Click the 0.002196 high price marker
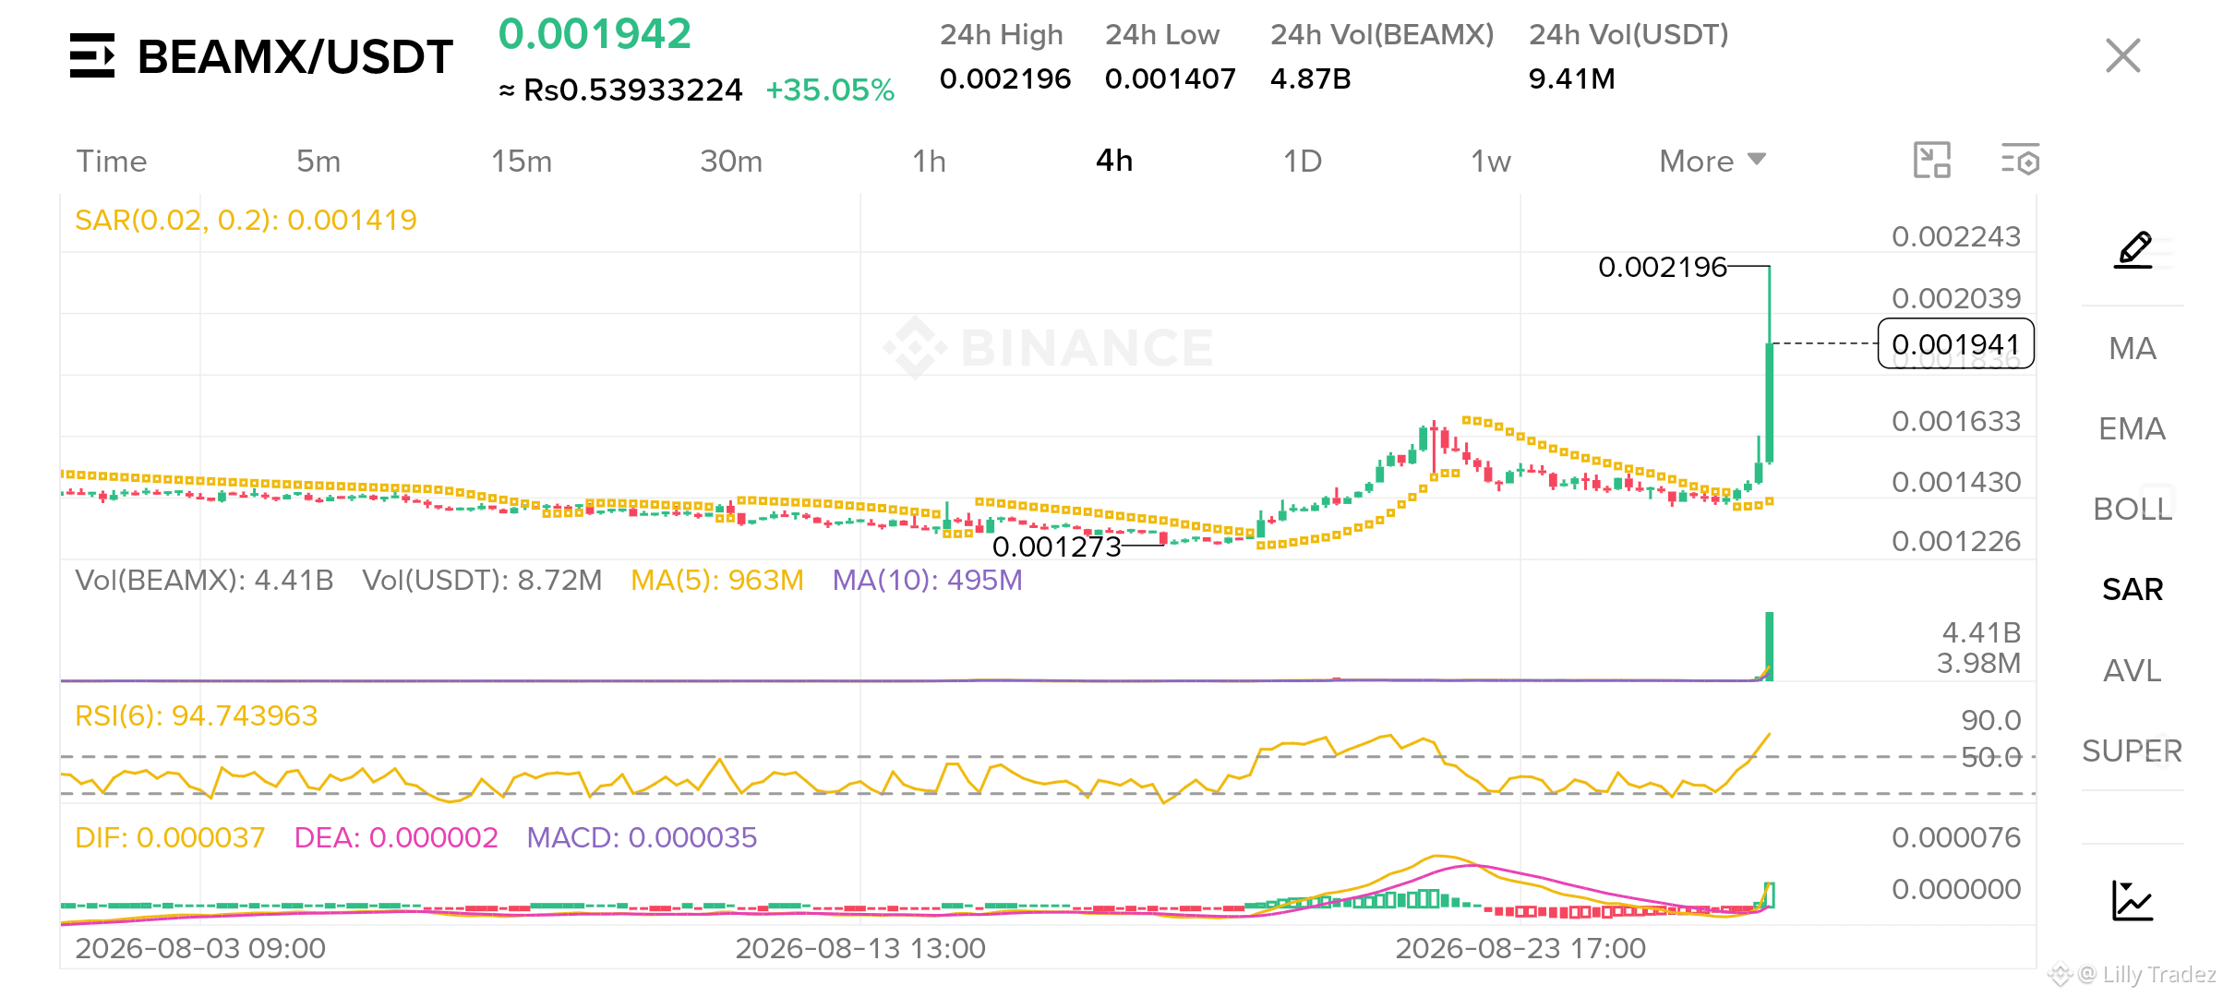Image resolution: width=2223 pixels, height=997 pixels. [x=1662, y=267]
